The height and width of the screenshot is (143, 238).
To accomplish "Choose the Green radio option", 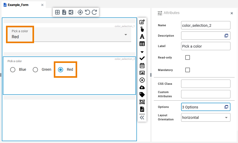I will pos(35,70).
